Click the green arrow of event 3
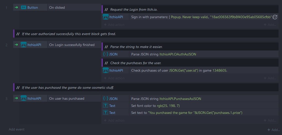Image resolution: width=282 pixels, height=135 pixels. tap(16, 98)
